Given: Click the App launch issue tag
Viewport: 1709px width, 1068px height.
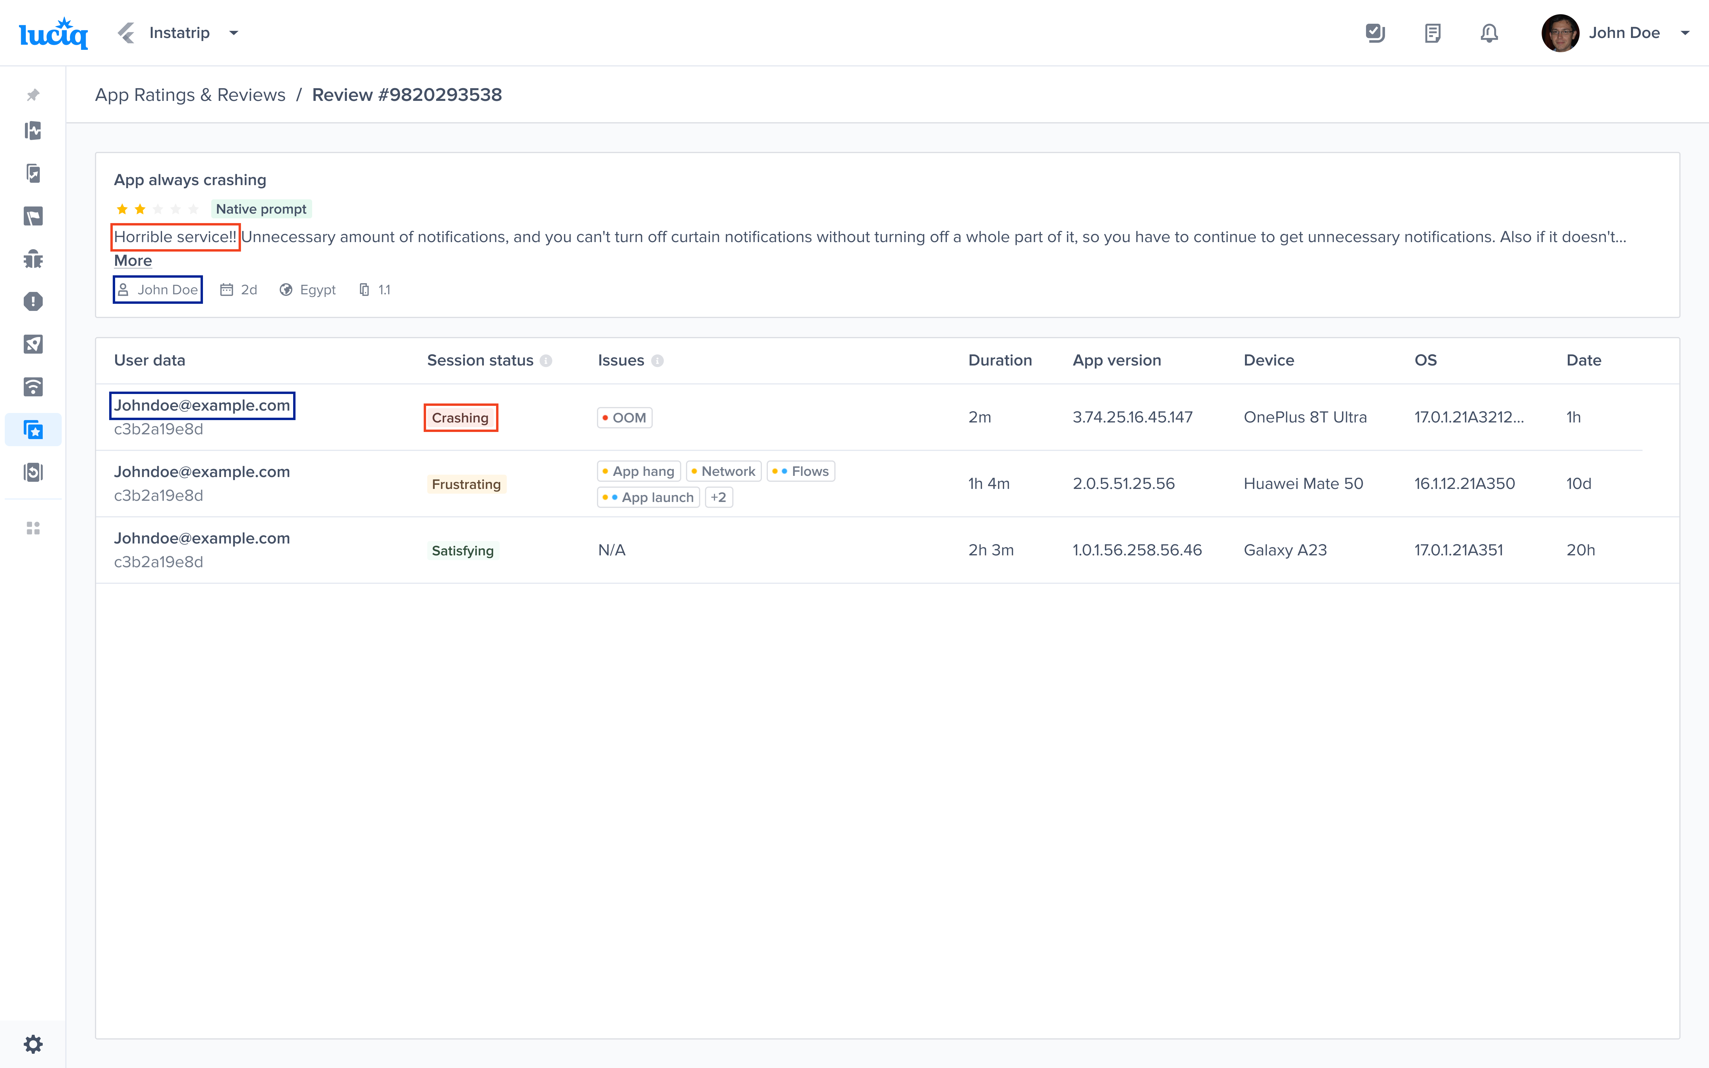Looking at the screenshot, I should click(648, 497).
